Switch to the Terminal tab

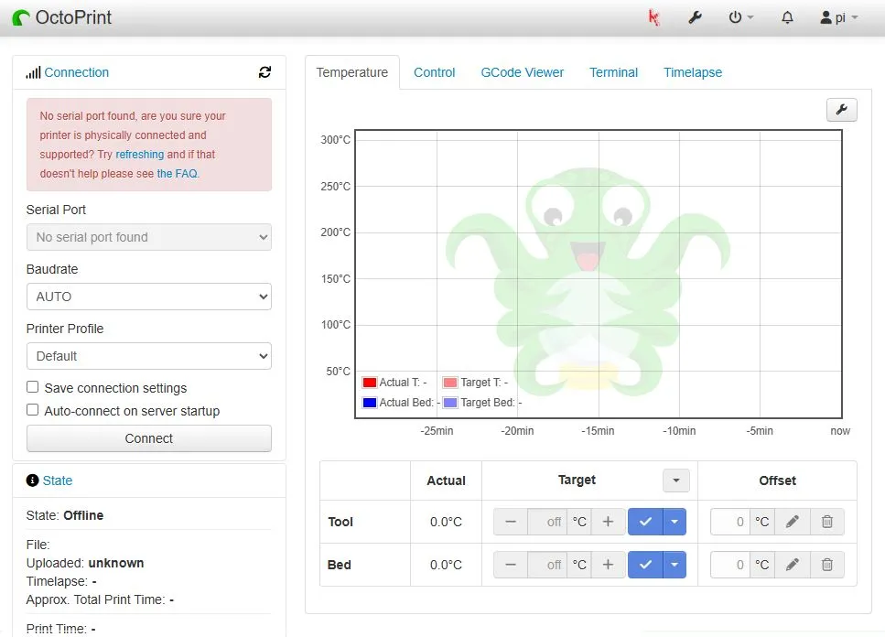tap(613, 72)
